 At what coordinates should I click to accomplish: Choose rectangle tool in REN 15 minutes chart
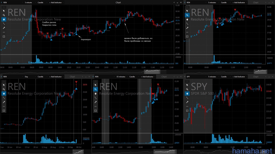click(95, 111)
